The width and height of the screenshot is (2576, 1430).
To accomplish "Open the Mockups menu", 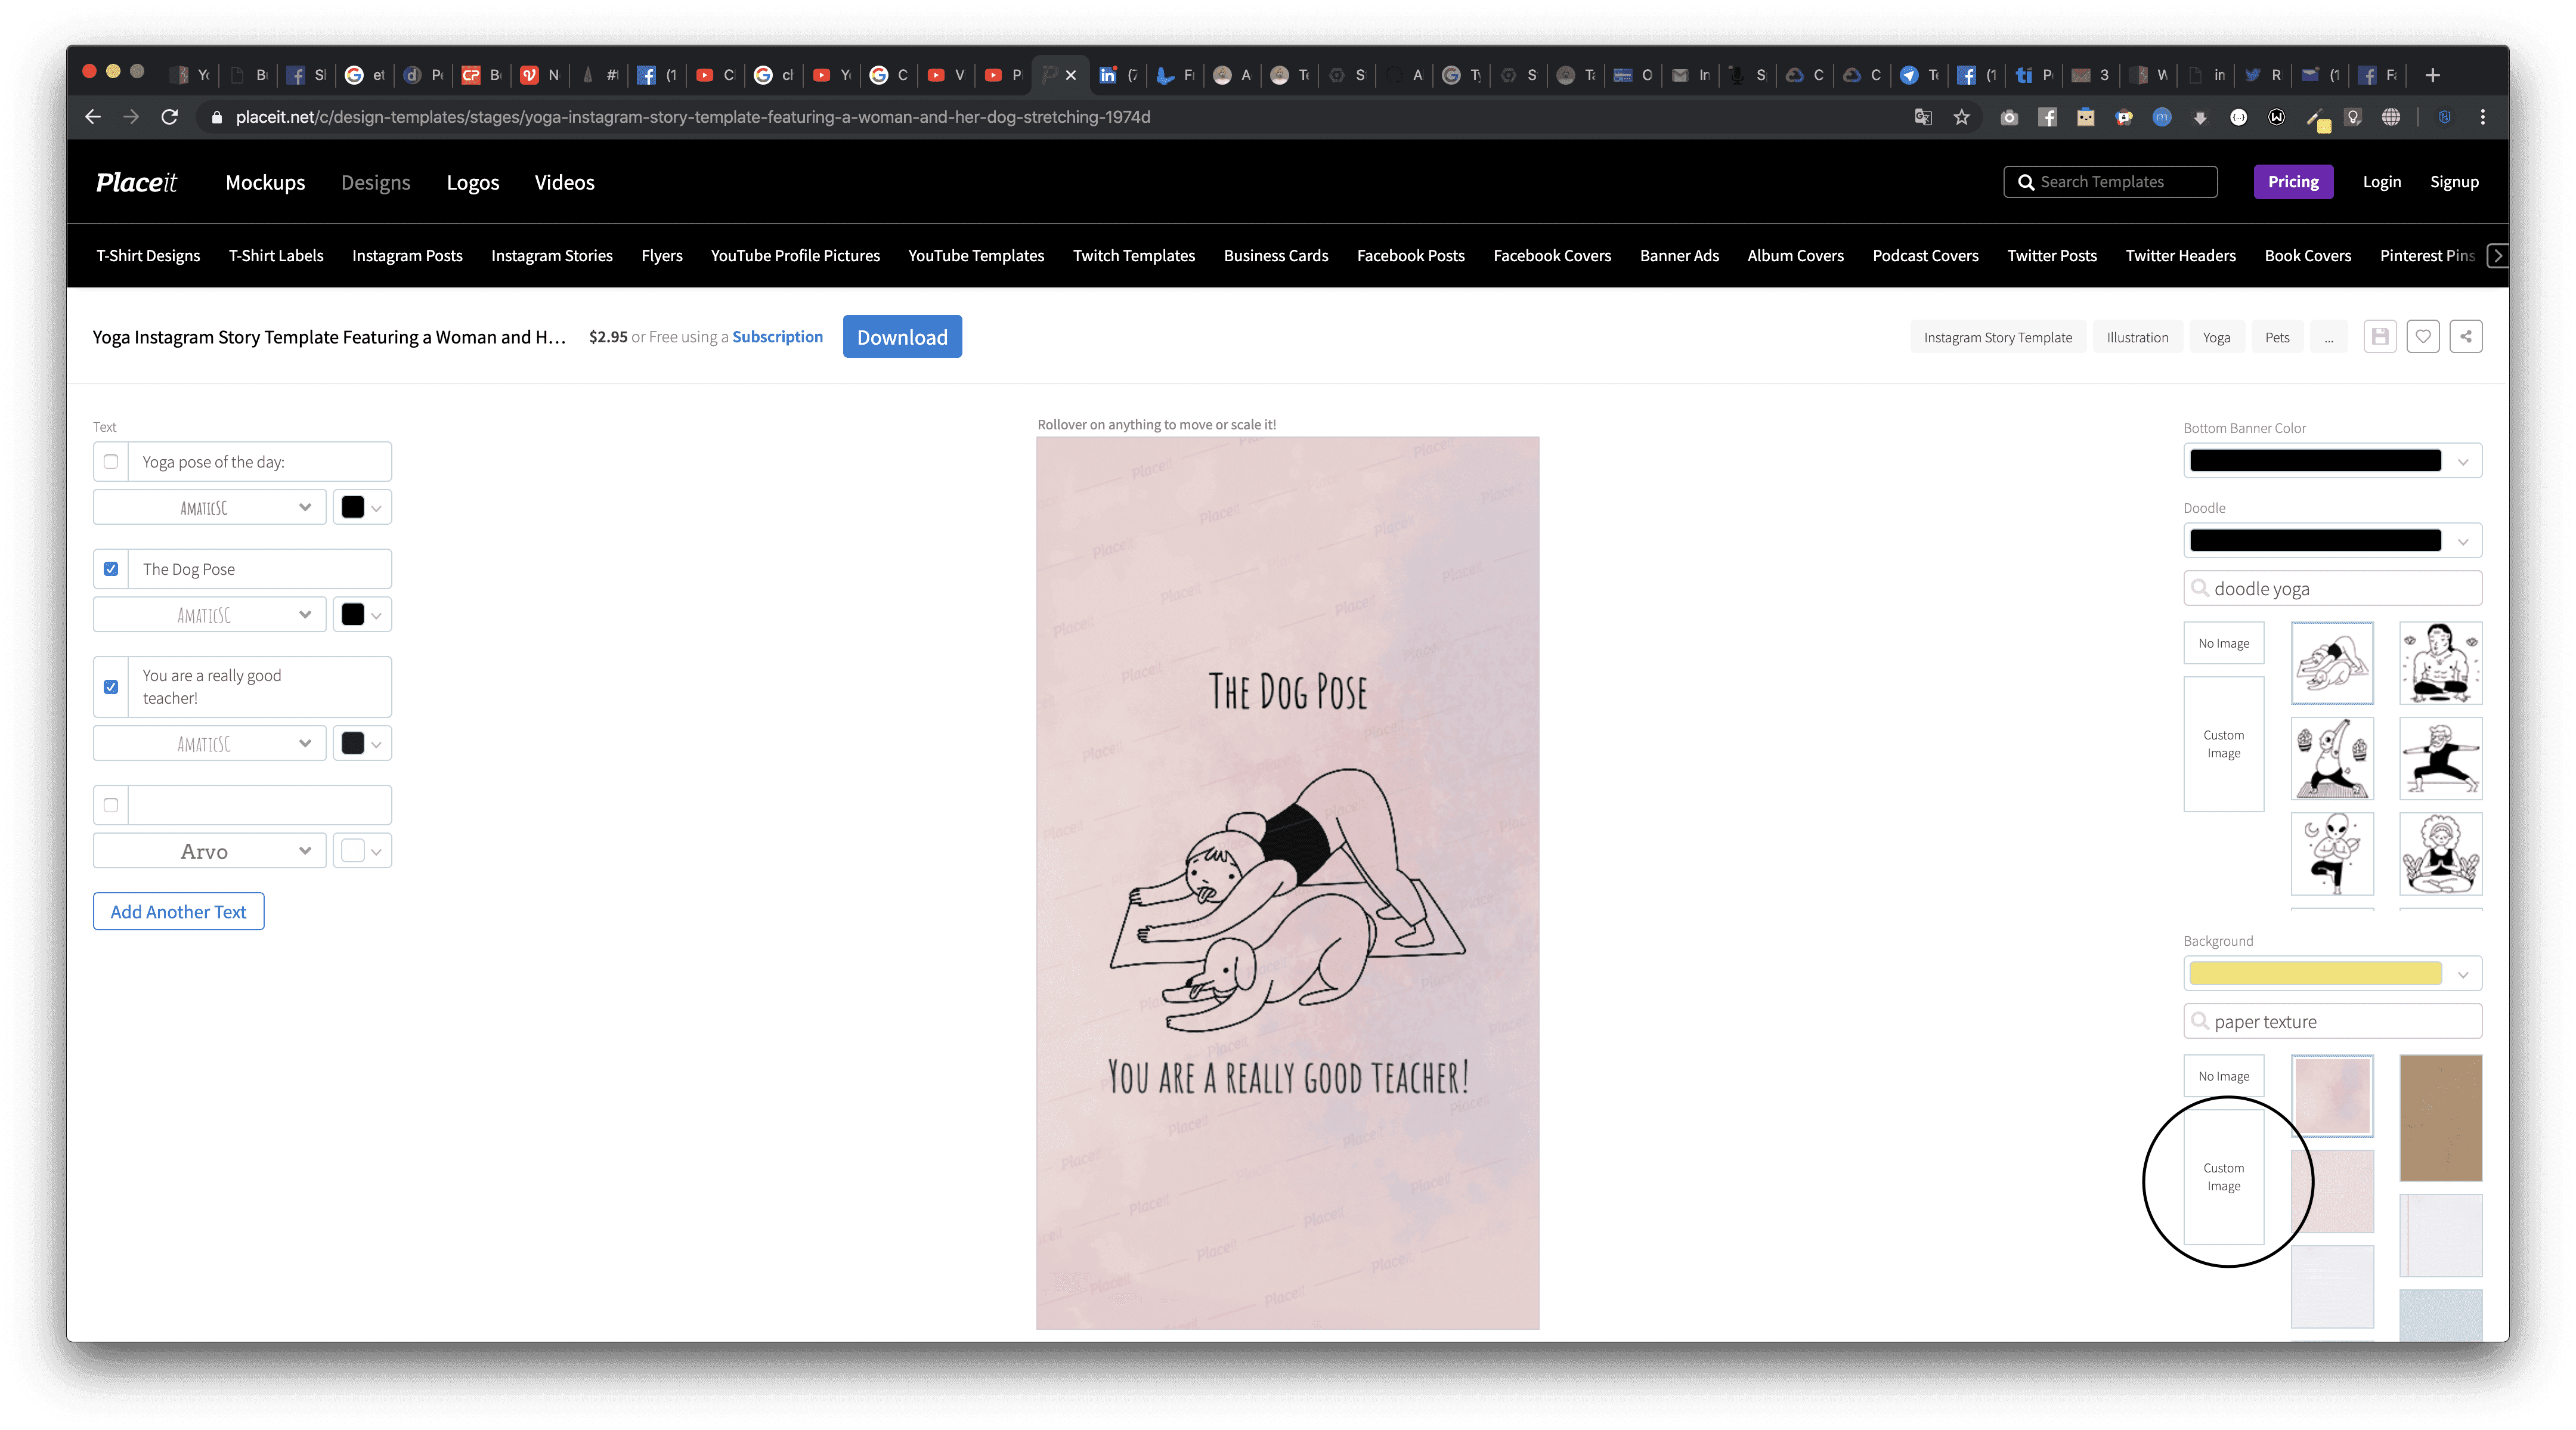I will tap(265, 182).
